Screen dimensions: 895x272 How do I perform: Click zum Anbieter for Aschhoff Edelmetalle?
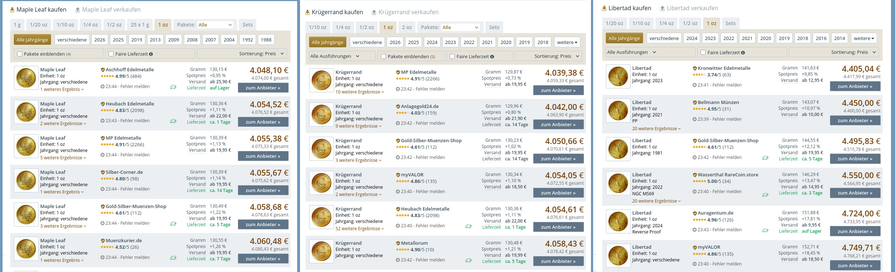tap(263, 88)
